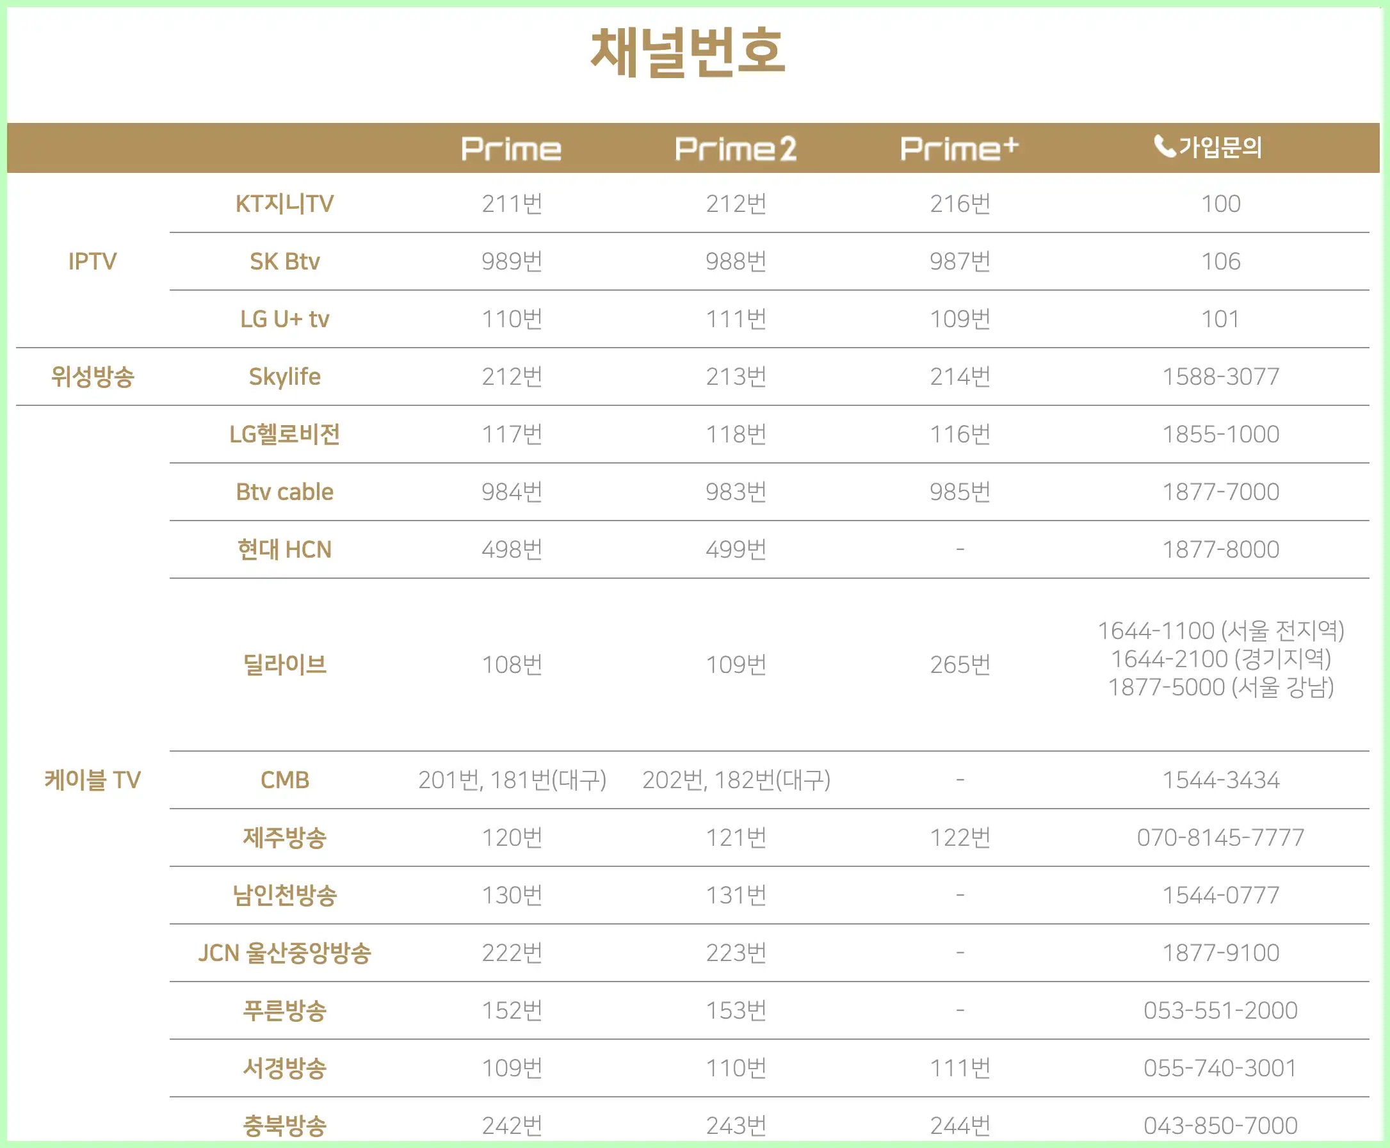Click the IPTV category label
The width and height of the screenshot is (1390, 1148).
pos(93,261)
